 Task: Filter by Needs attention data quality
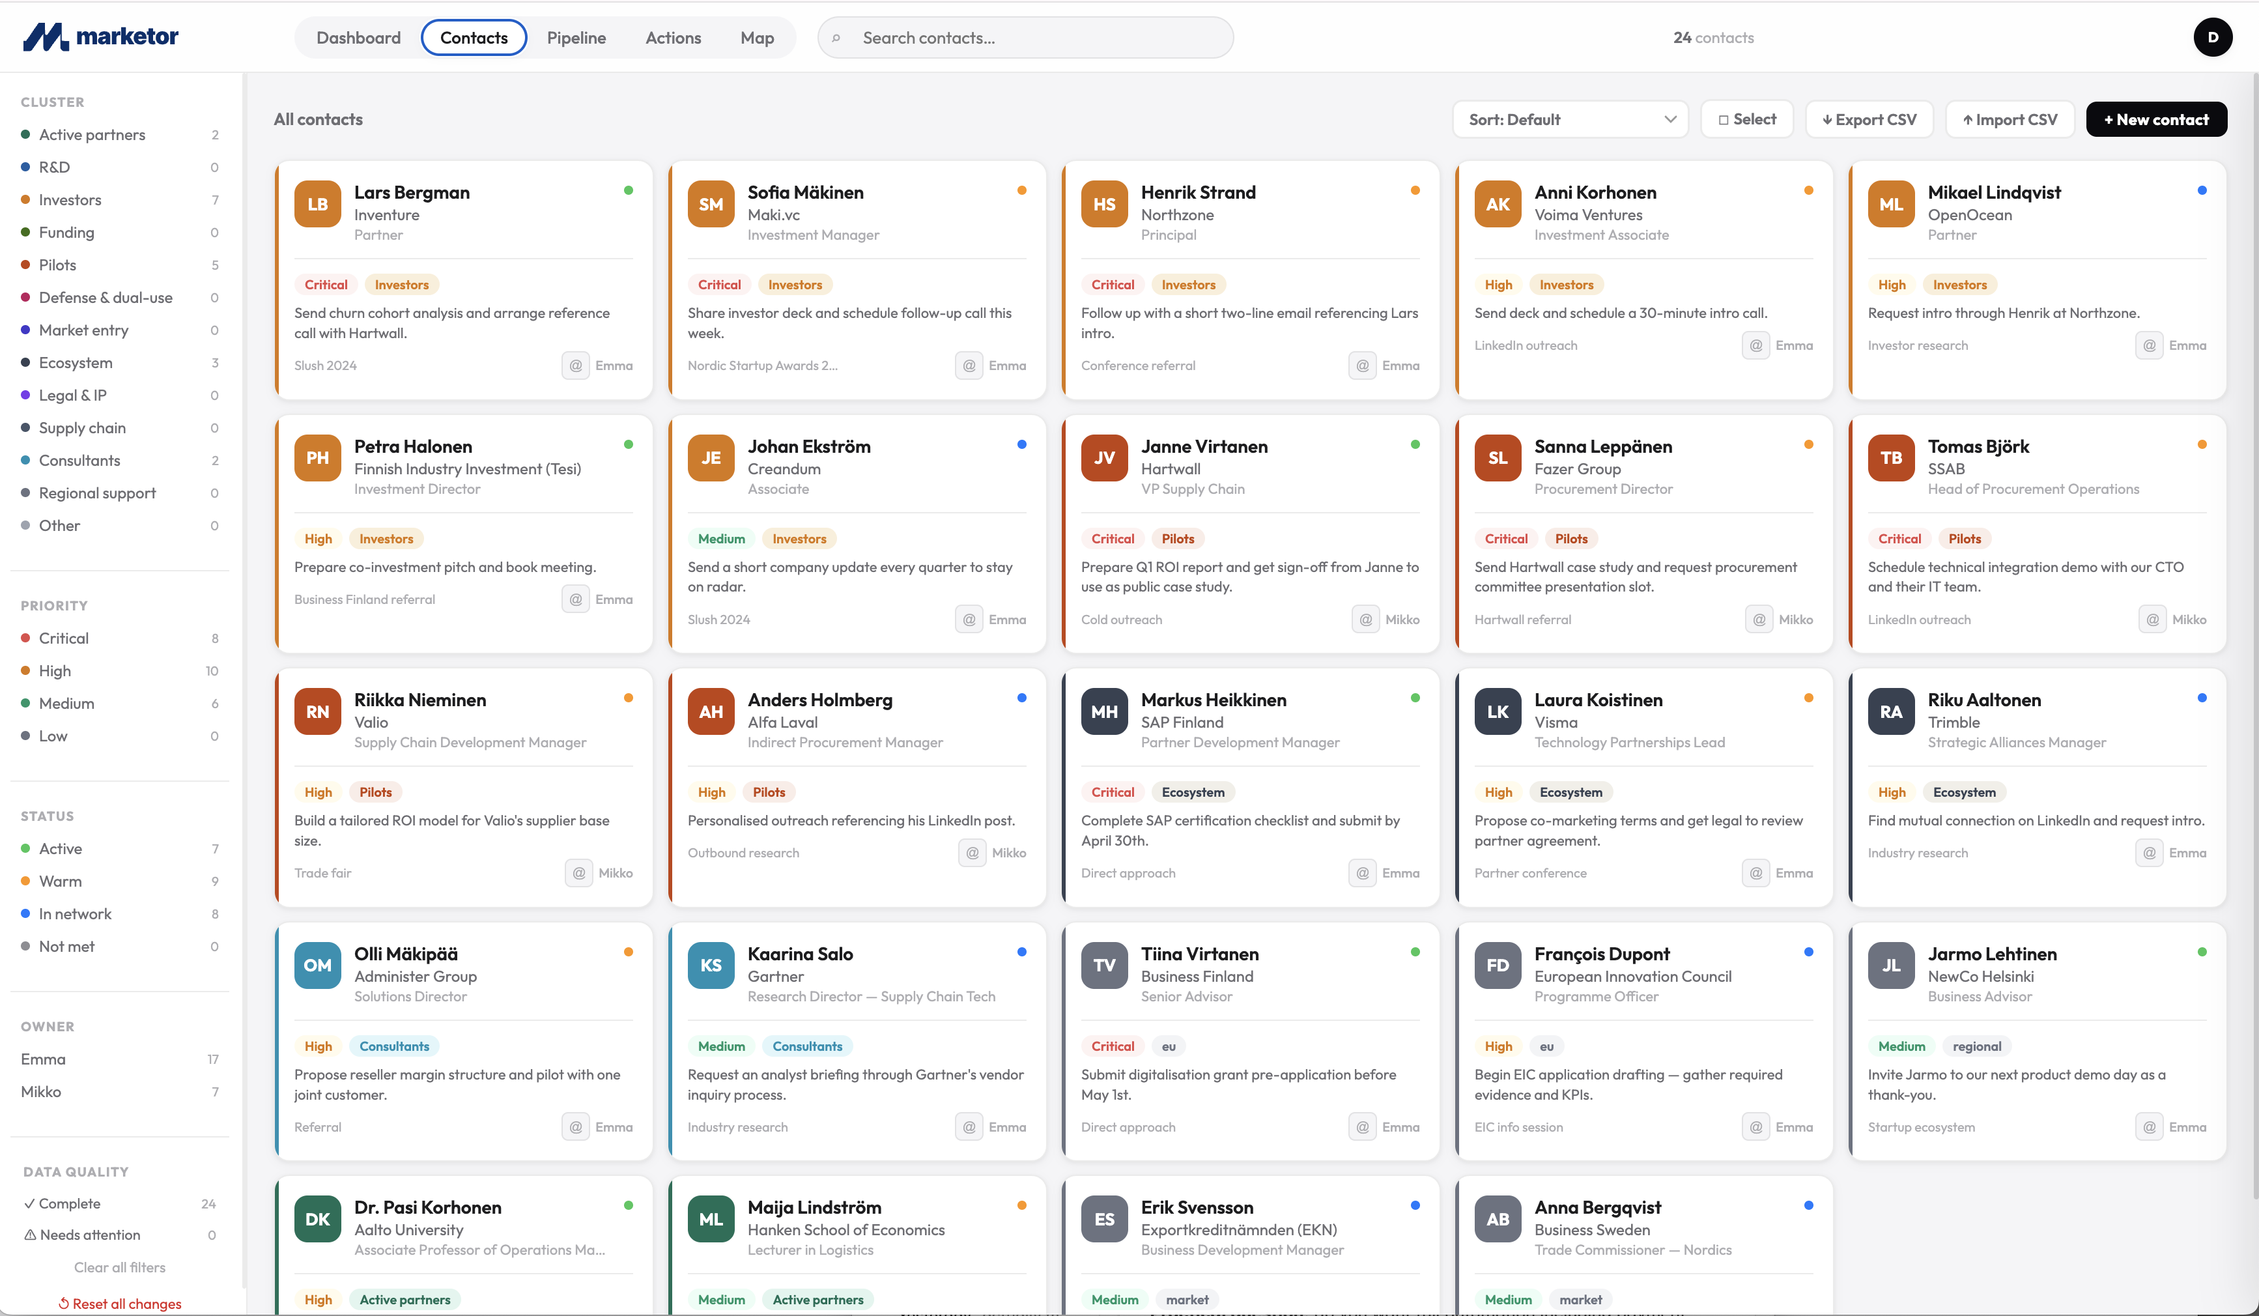tap(90, 1235)
